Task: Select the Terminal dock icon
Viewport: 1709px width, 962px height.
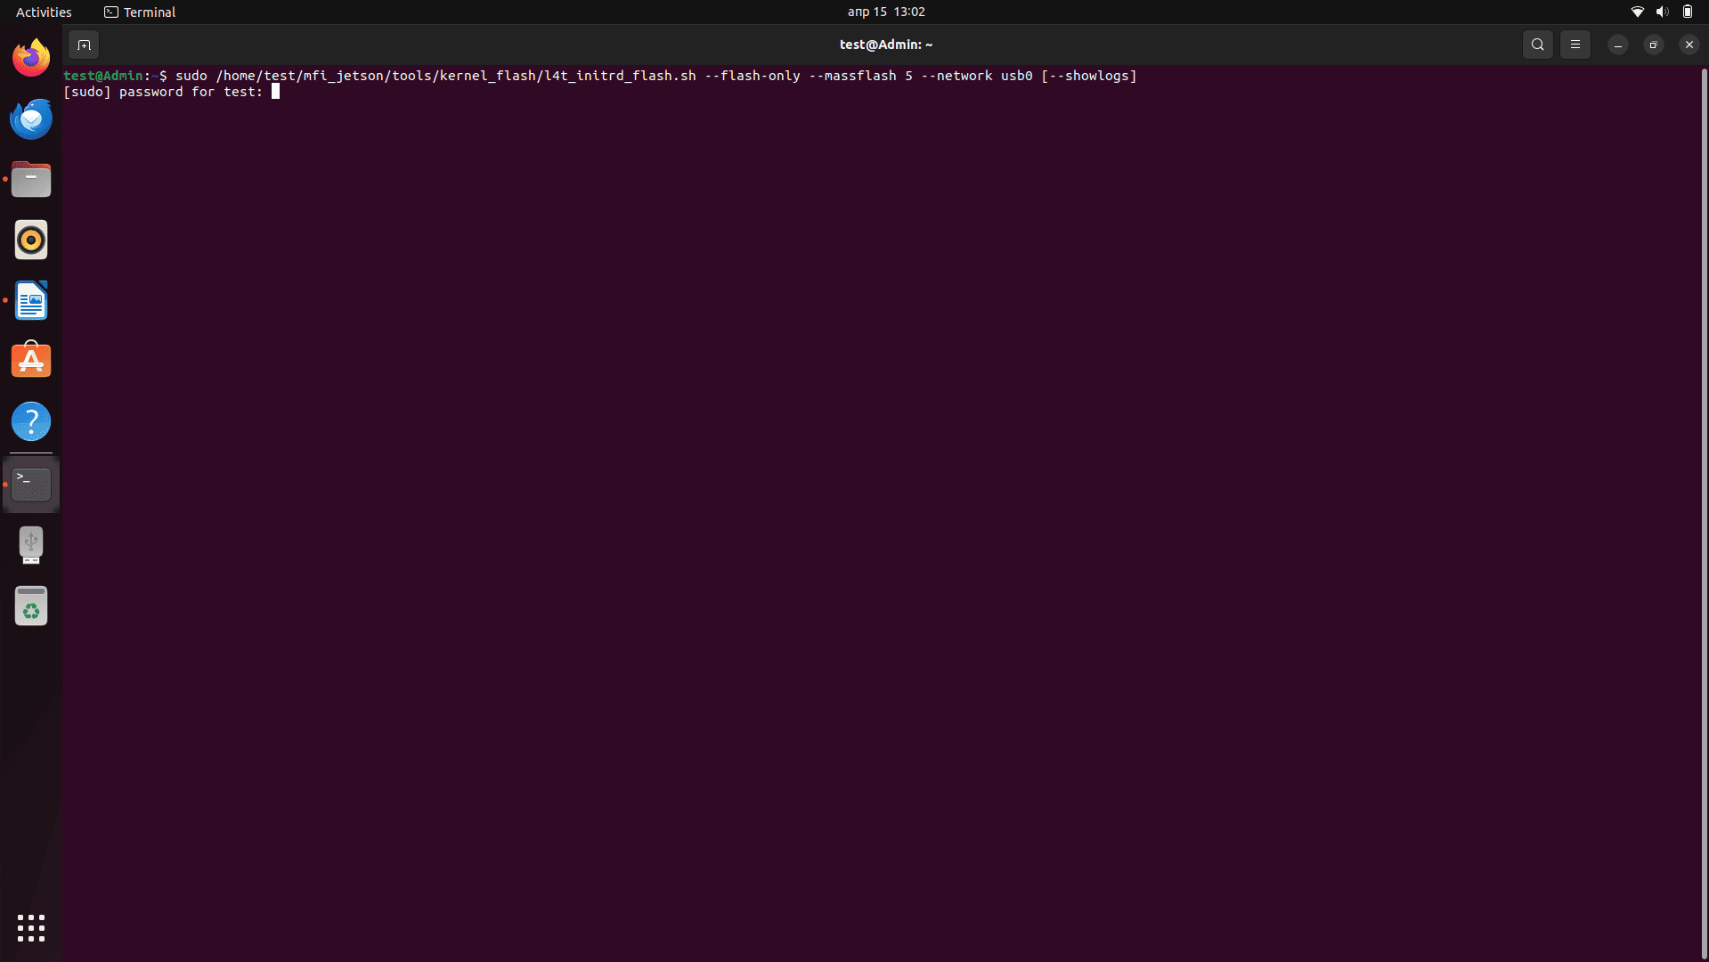Action: 31,484
